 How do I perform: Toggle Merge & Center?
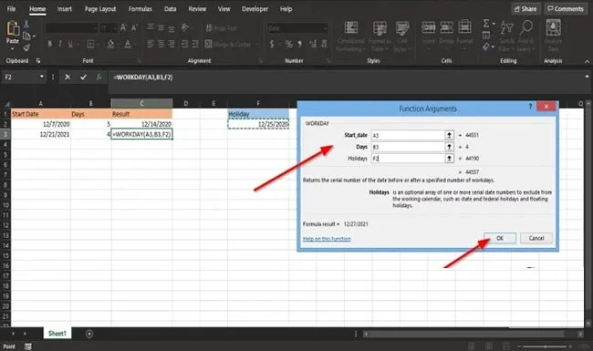click(x=228, y=44)
